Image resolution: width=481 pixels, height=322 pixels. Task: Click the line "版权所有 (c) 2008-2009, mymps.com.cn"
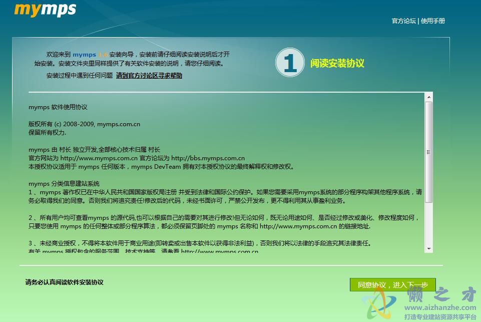point(85,124)
